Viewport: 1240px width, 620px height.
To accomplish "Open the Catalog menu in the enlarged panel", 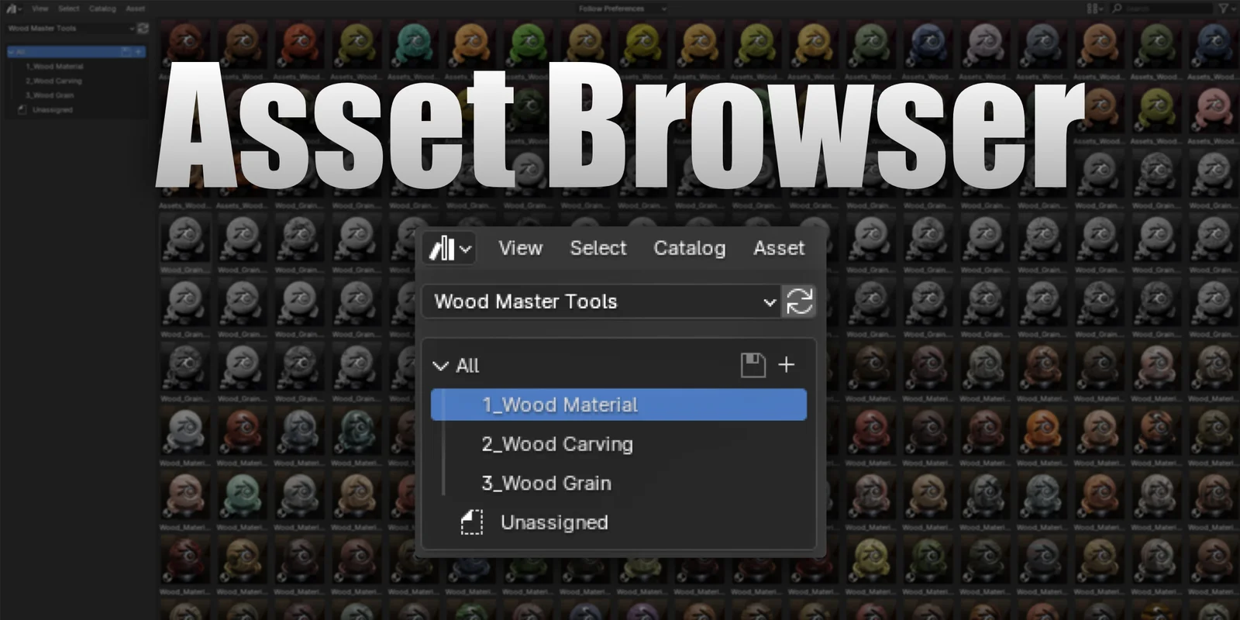I will tap(689, 249).
